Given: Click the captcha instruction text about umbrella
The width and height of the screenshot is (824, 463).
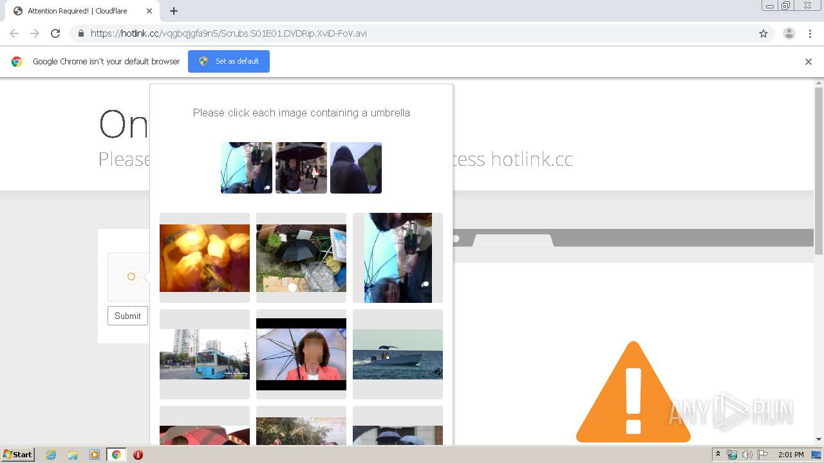Looking at the screenshot, I should (x=301, y=113).
